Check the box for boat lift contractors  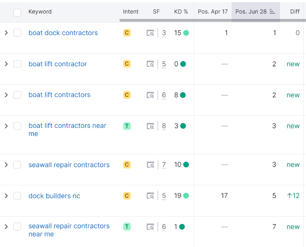tap(17, 95)
